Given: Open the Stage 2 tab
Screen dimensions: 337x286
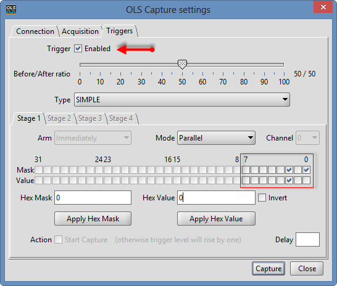Looking at the screenshot, I should [x=59, y=118].
